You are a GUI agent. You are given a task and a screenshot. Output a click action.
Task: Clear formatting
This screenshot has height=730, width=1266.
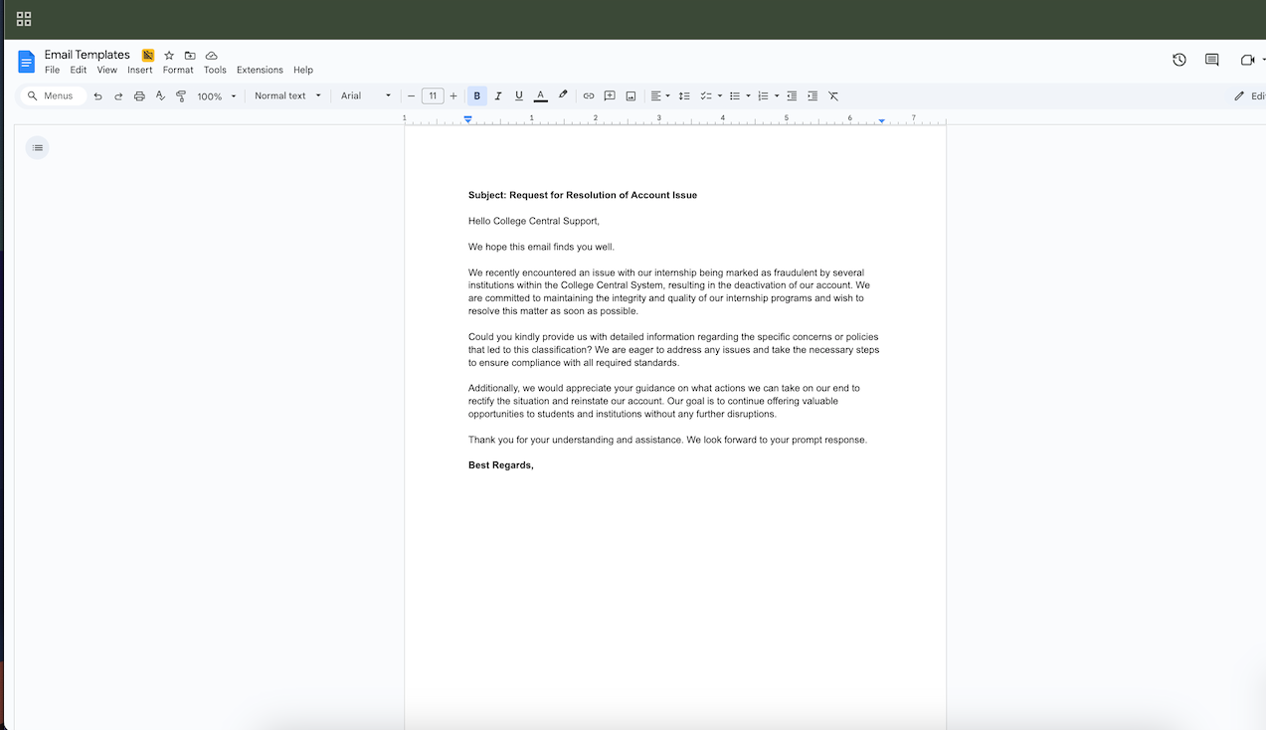coord(833,96)
